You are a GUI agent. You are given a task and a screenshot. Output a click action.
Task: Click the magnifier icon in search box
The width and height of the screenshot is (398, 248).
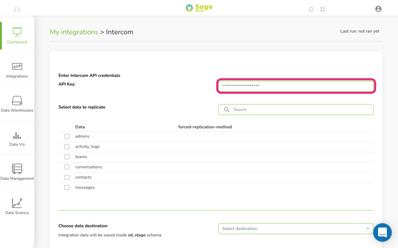(x=227, y=110)
